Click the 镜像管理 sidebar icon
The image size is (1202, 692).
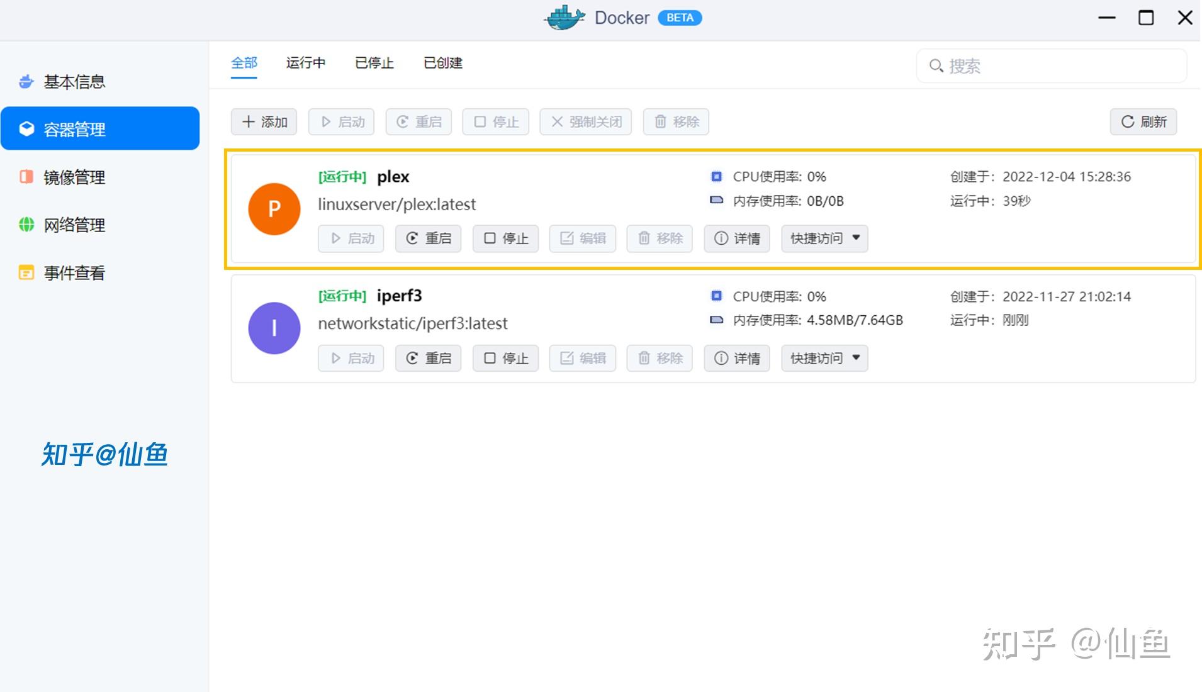pyautogui.click(x=26, y=177)
